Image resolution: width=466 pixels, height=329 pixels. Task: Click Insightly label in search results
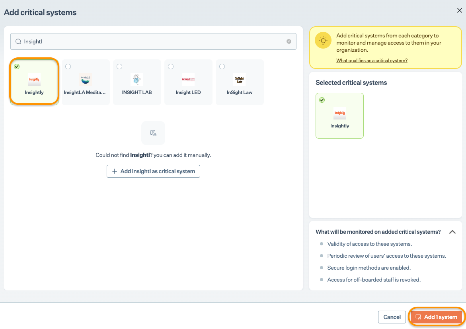(x=34, y=92)
